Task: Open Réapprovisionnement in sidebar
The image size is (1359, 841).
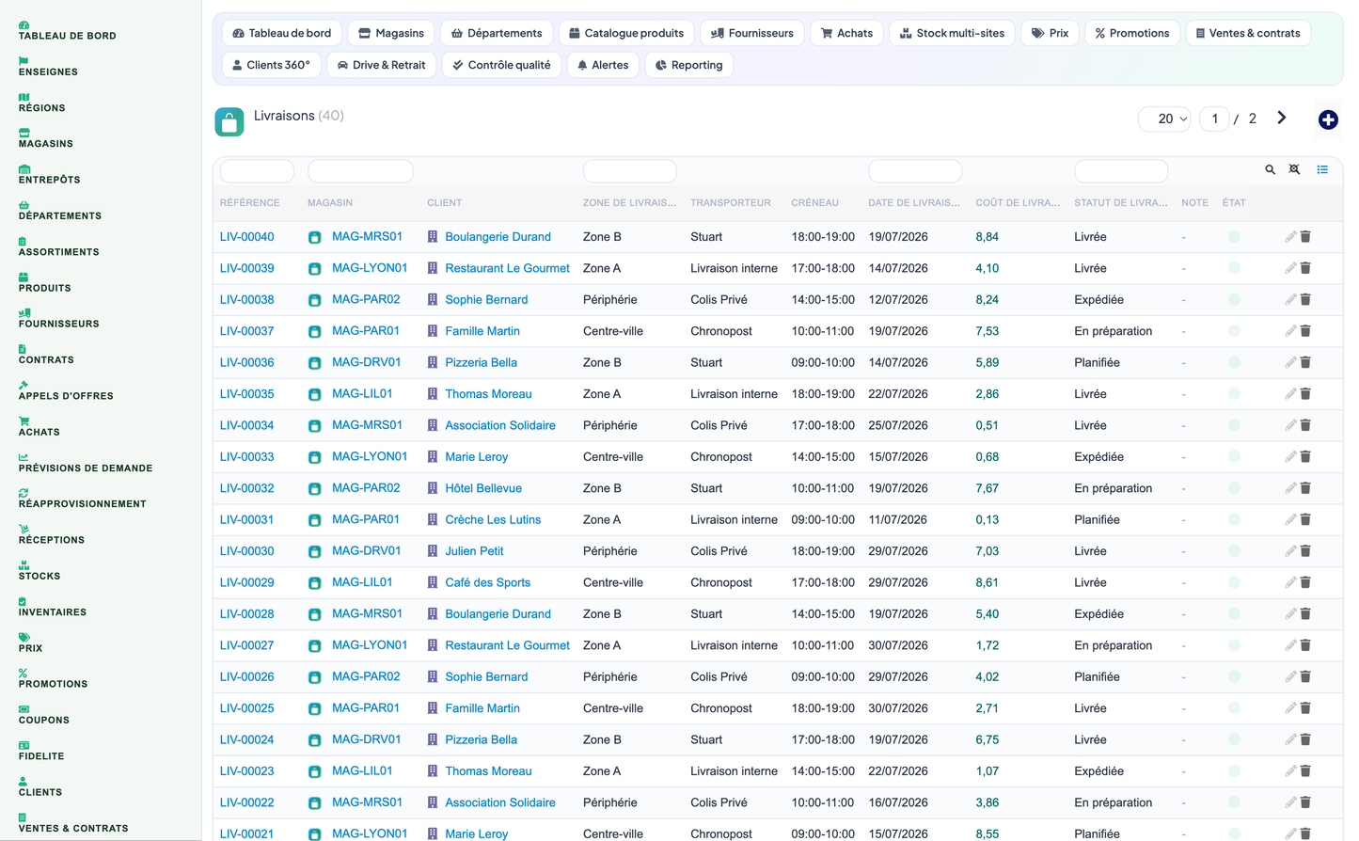Action: click(83, 500)
